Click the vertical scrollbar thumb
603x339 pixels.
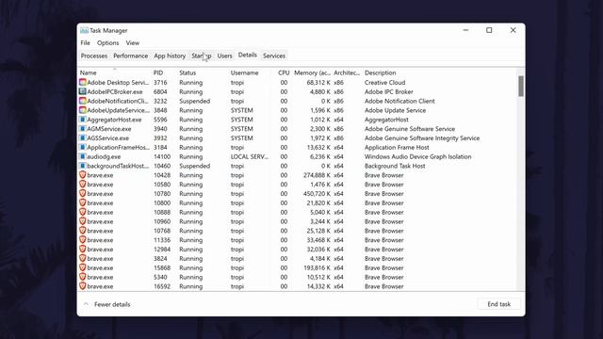tap(521, 86)
